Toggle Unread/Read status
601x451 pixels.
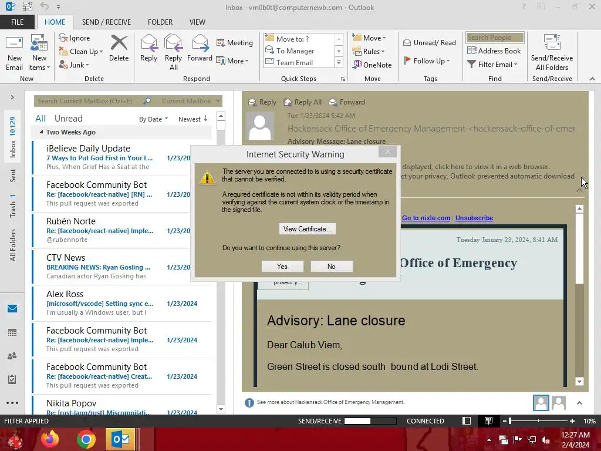(430, 42)
